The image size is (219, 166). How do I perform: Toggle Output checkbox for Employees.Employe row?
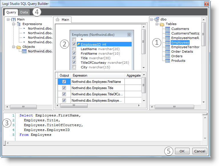pos(64,100)
